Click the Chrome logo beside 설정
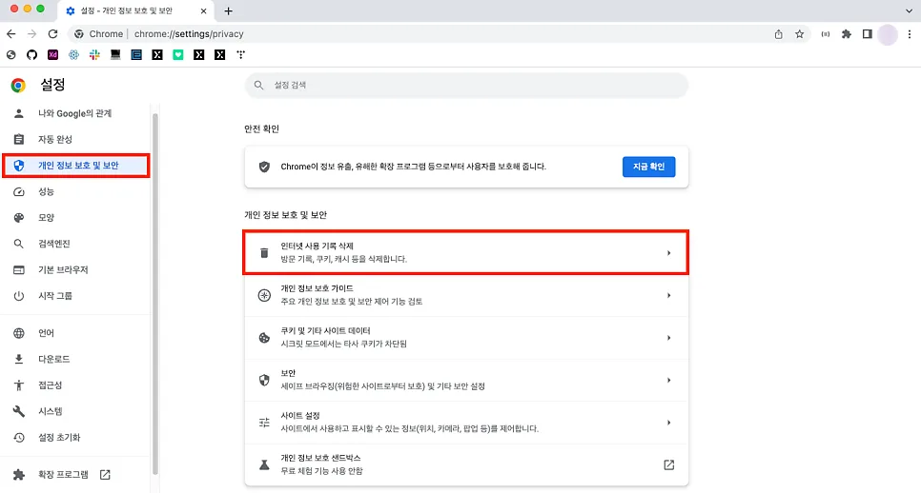921x493 pixels. coord(18,86)
